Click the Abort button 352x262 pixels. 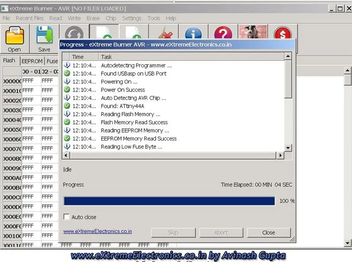(221, 232)
